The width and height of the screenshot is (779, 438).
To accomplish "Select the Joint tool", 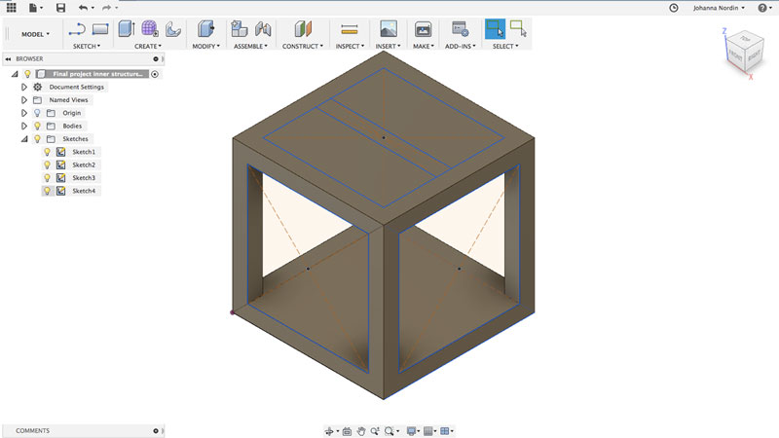I will 263,29.
